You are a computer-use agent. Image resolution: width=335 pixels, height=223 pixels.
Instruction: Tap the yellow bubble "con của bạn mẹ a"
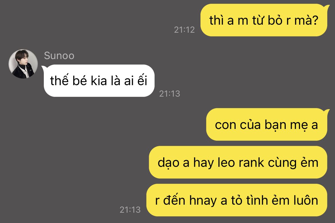click(x=267, y=124)
